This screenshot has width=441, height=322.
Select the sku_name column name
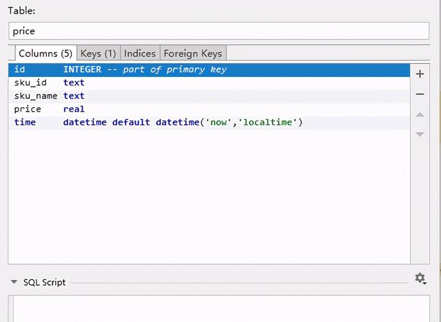[x=35, y=96]
